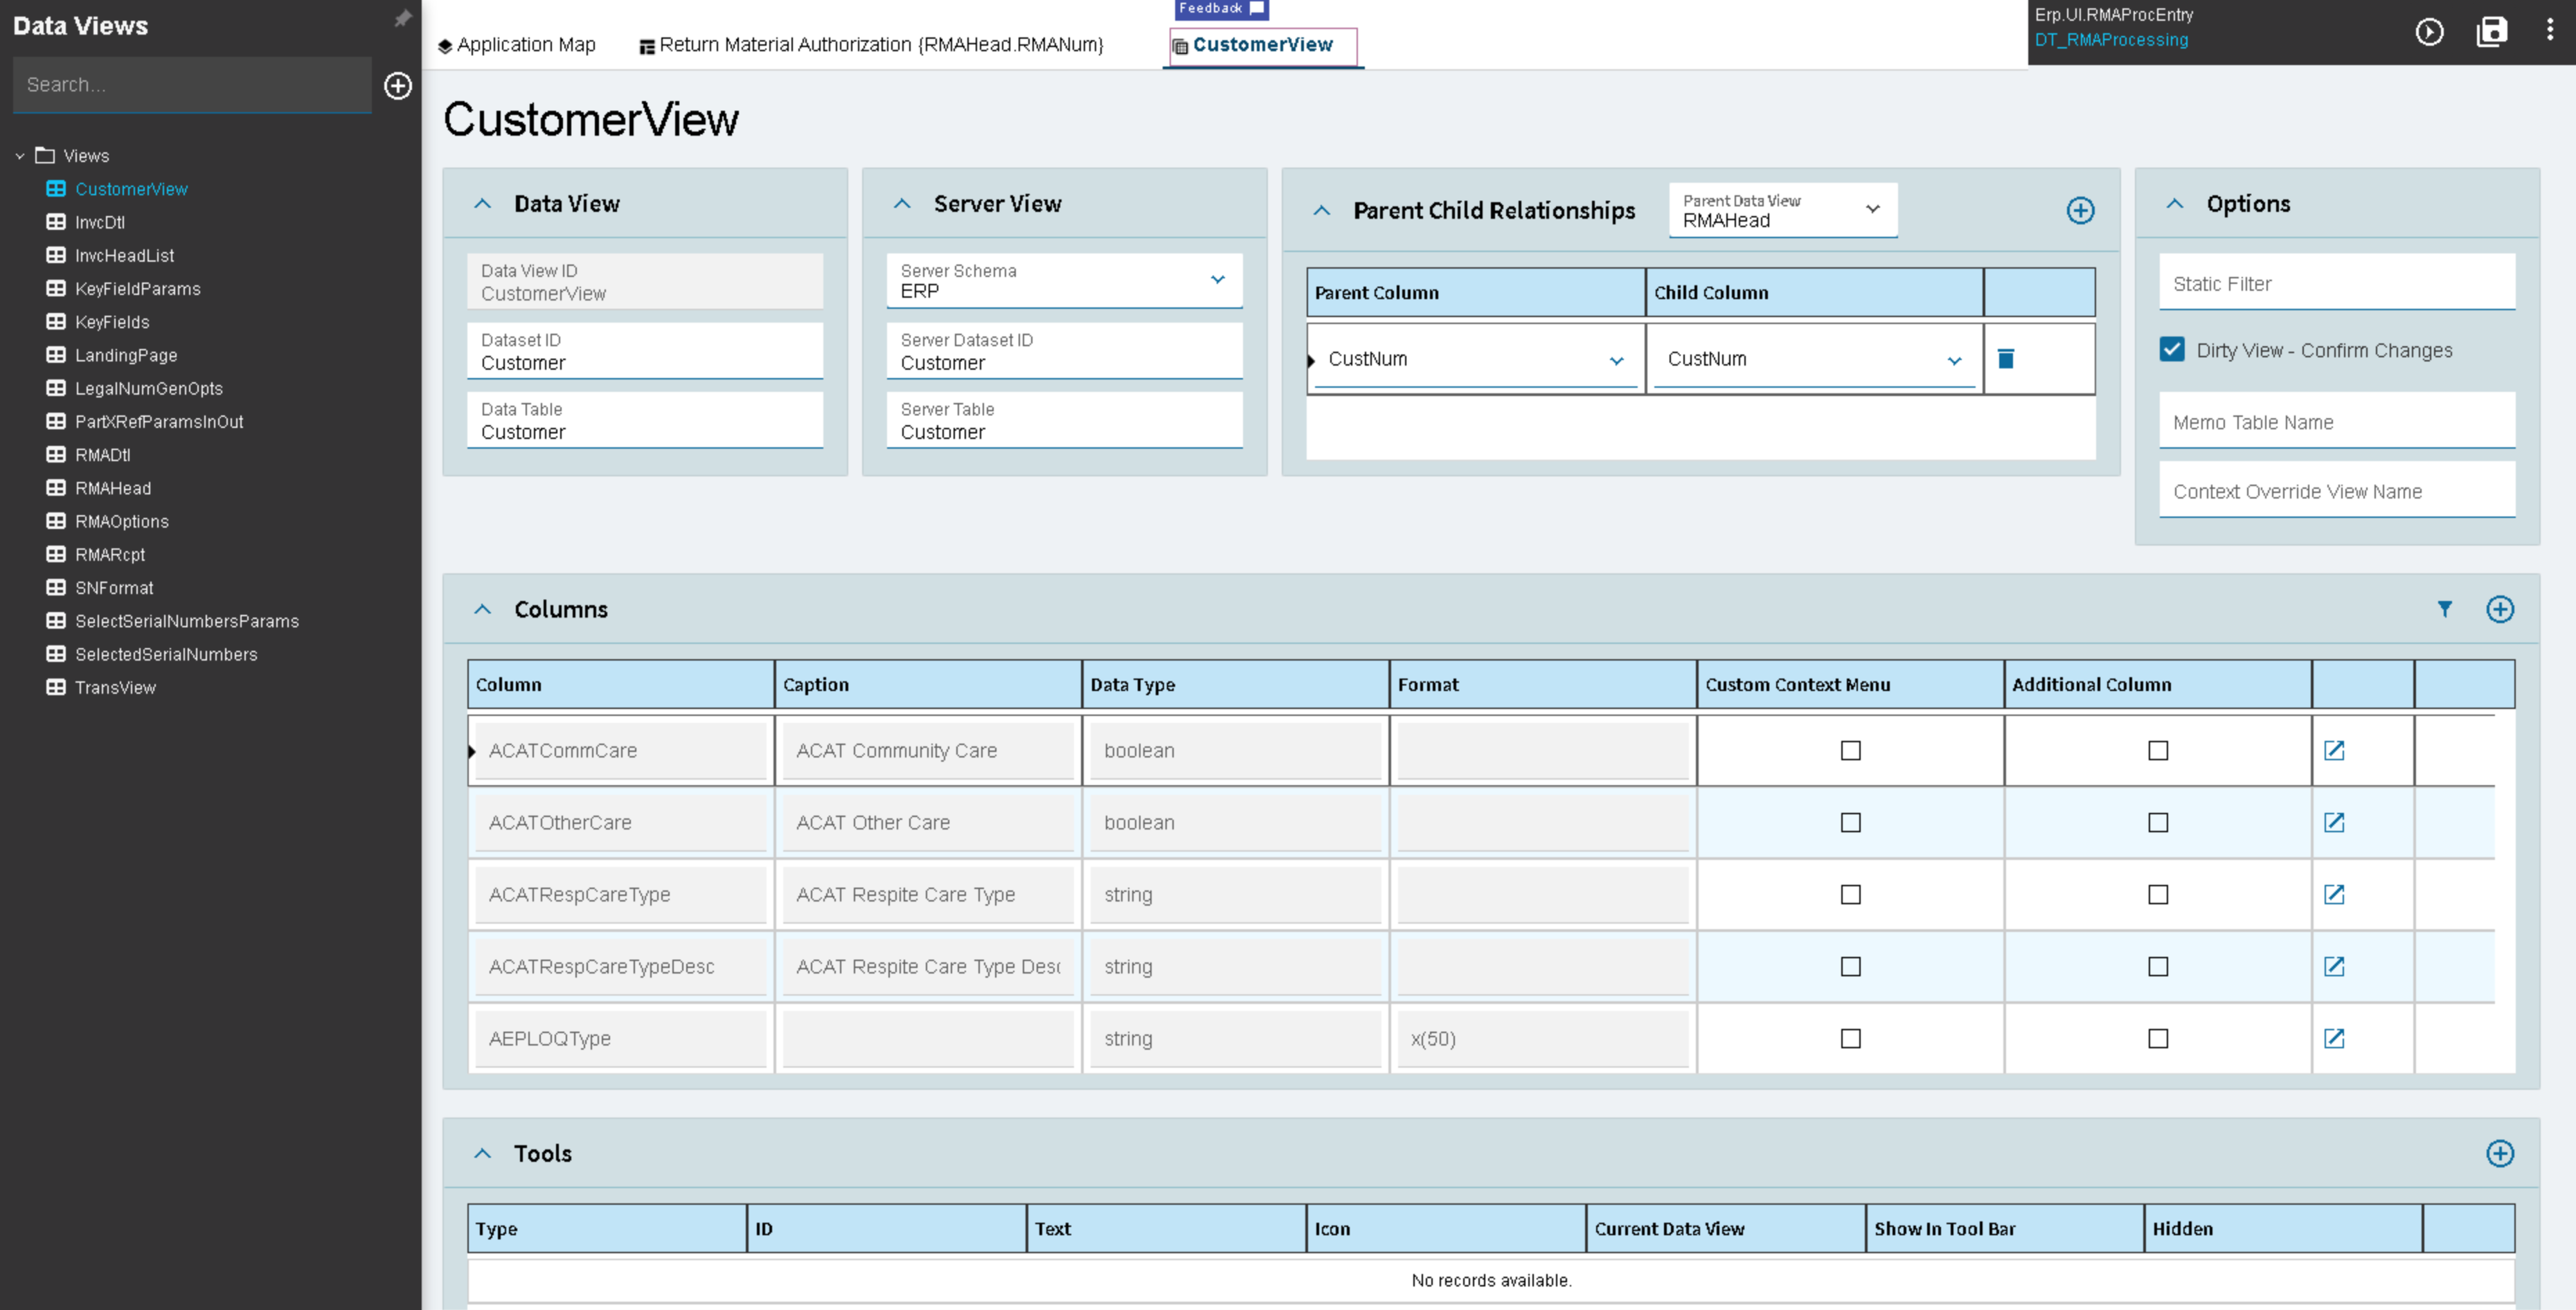Open the Feedback flag

[1221, 9]
